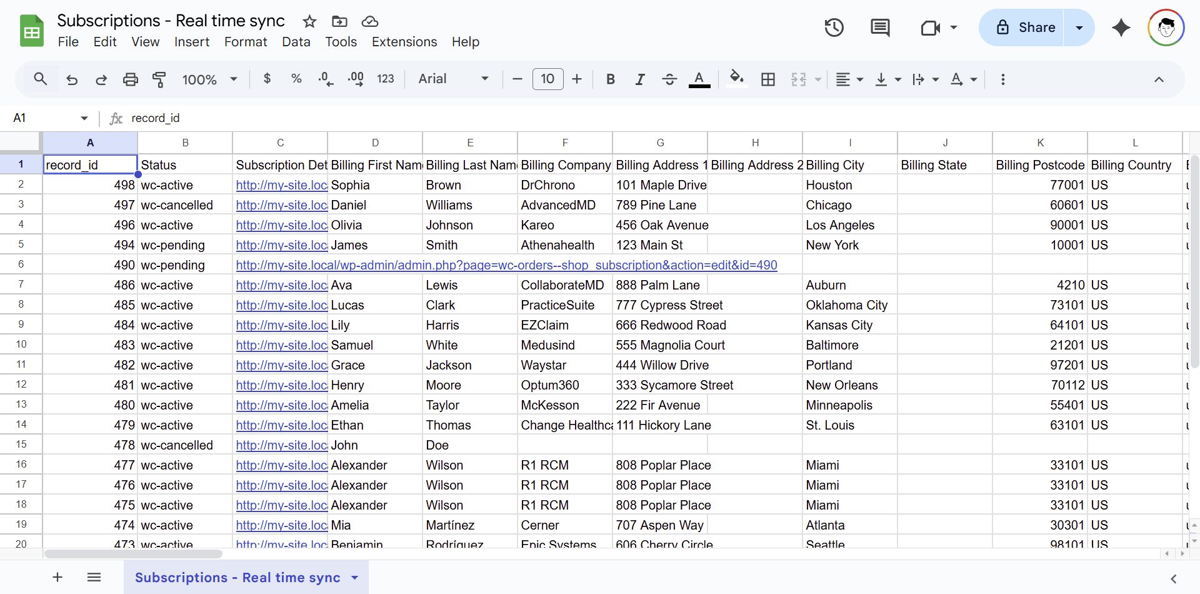Show the all sheets list

[94, 577]
